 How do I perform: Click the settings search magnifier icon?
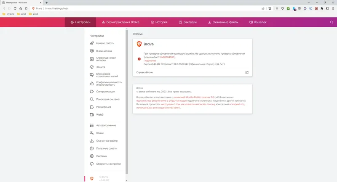pyautogui.click(x=332, y=22)
